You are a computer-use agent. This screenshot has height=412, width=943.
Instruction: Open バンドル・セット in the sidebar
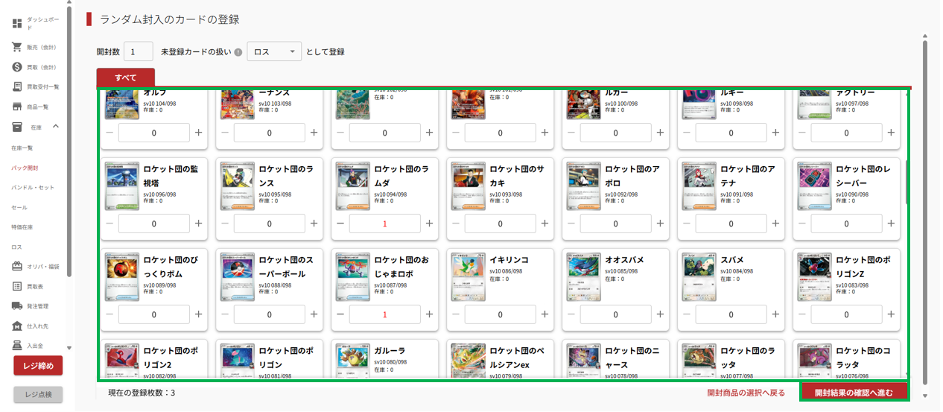[32, 188]
